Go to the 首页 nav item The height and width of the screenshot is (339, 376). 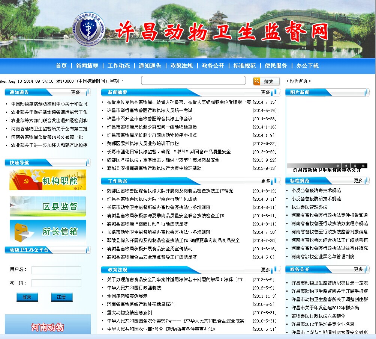[61, 66]
